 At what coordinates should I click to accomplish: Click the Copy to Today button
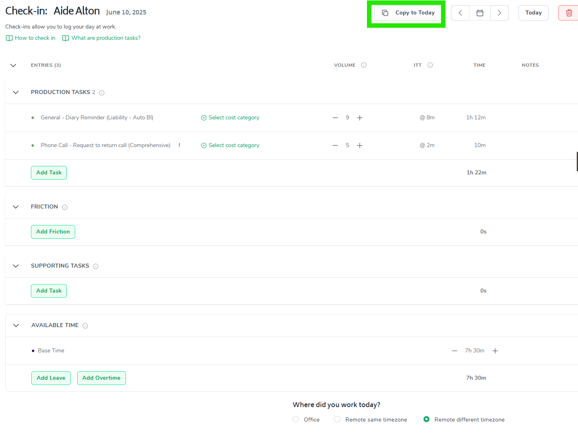408,13
